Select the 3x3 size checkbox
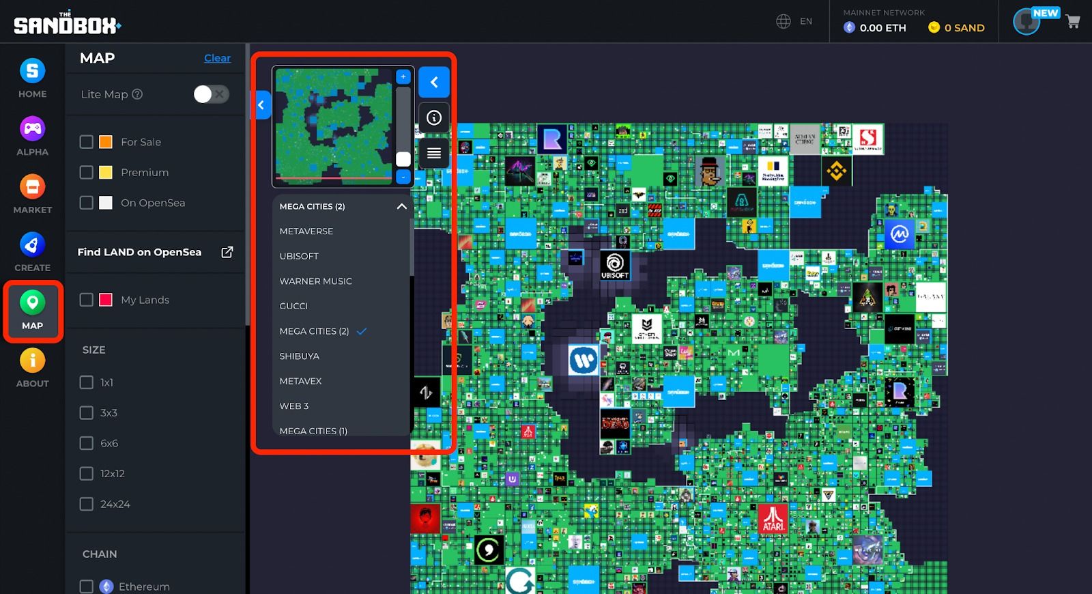 point(87,412)
